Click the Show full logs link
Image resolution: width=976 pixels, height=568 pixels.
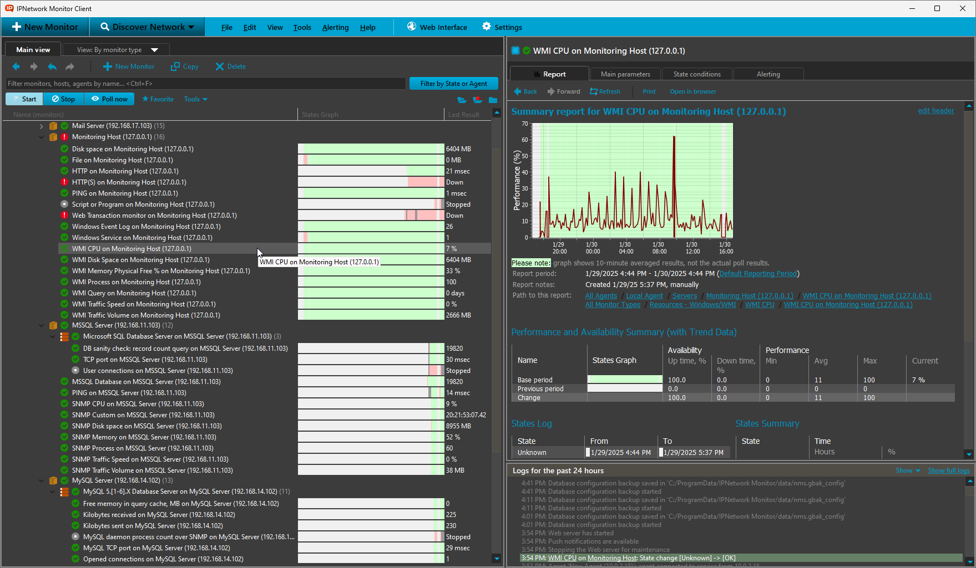tap(948, 470)
